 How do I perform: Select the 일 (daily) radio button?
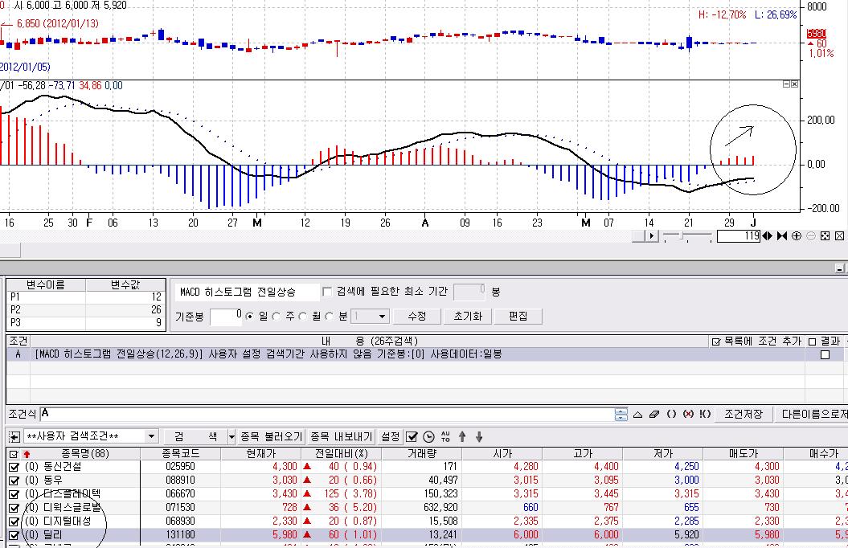coord(249,316)
